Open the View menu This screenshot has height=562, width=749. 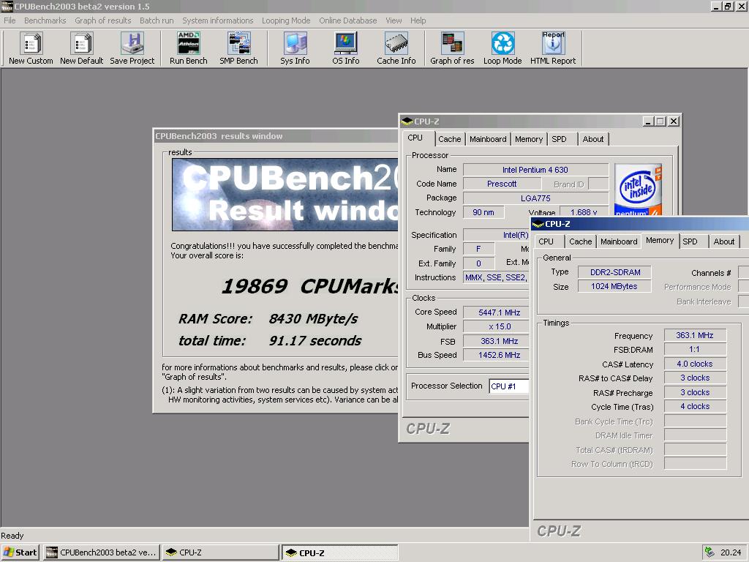point(394,20)
